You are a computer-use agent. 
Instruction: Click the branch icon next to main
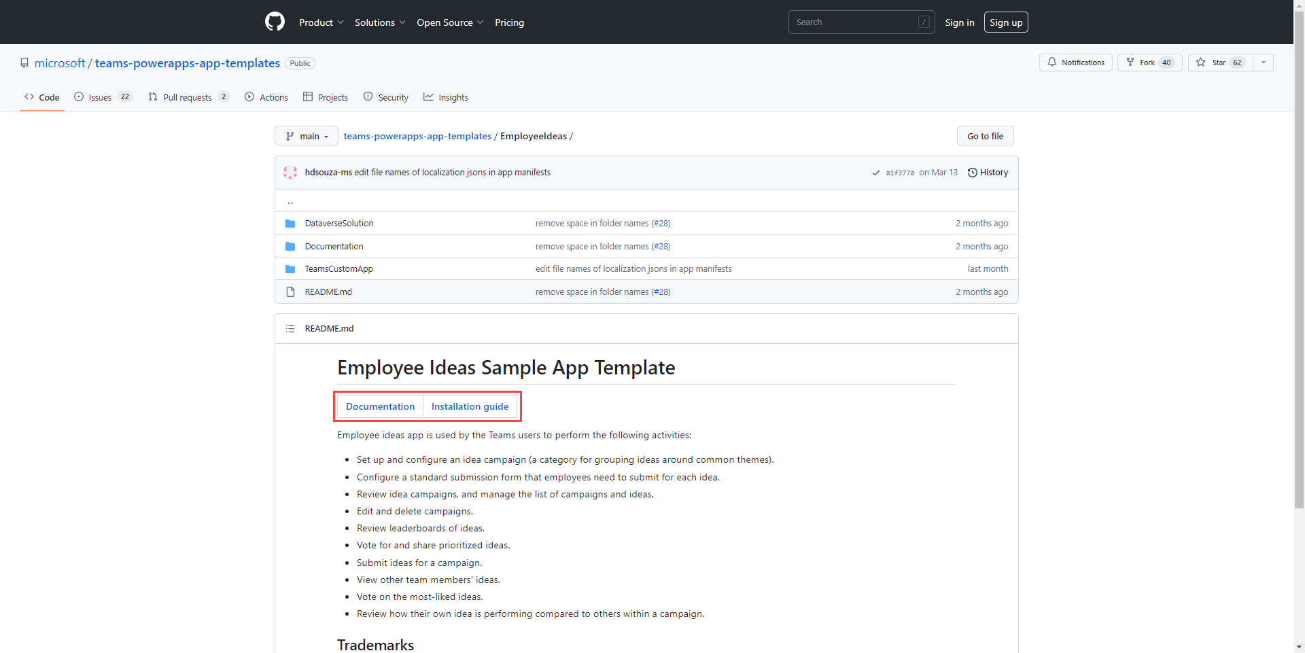tap(290, 136)
